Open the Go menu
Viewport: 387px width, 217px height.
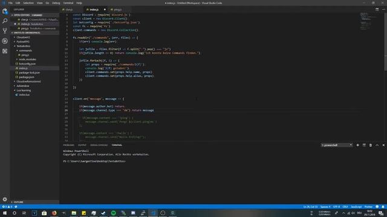coord(47,3)
